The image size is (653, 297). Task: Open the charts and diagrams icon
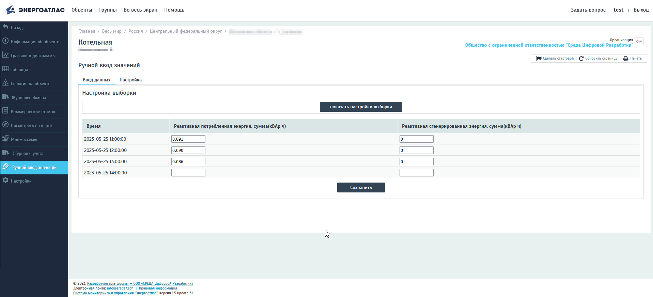[5, 55]
